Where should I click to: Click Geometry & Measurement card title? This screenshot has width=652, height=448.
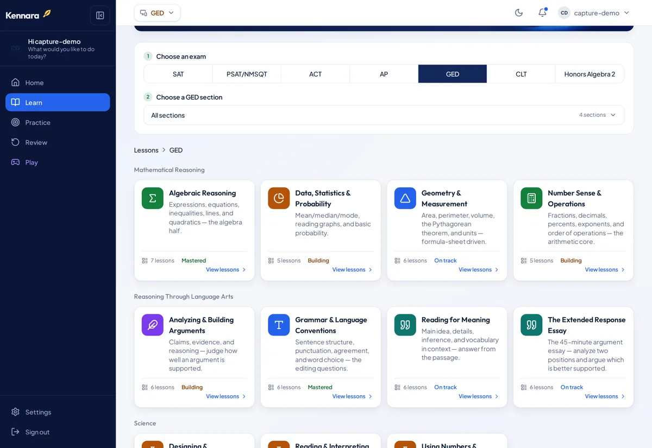tap(444, 198)
